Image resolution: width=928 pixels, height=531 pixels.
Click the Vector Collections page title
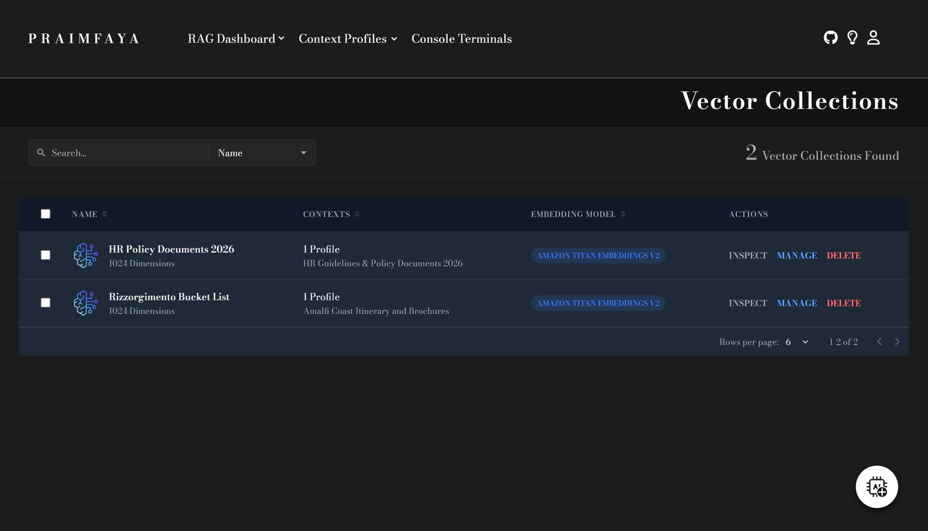[790, 101]
